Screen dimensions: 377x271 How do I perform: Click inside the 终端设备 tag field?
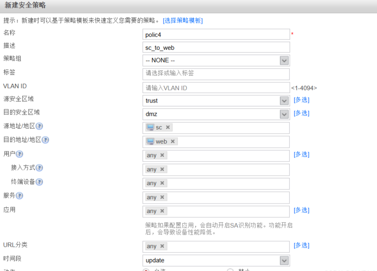pyautogui.click(x=216, y=184)
